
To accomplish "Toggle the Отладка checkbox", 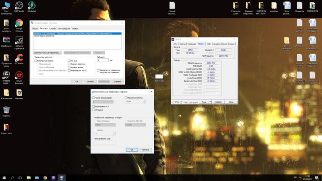I will pyautogui.click(x=94, y=110).
